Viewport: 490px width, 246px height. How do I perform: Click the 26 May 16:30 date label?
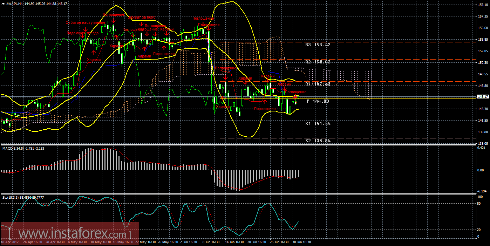[168, 242]
